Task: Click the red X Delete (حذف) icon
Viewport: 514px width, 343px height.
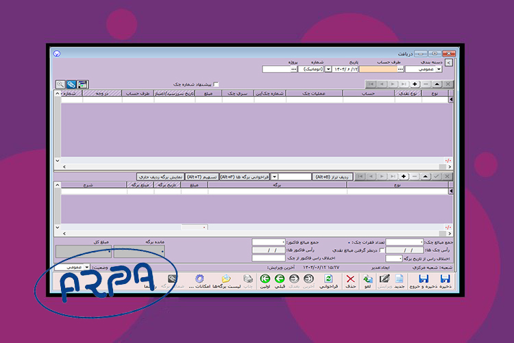Action: (x=350, y=279)
